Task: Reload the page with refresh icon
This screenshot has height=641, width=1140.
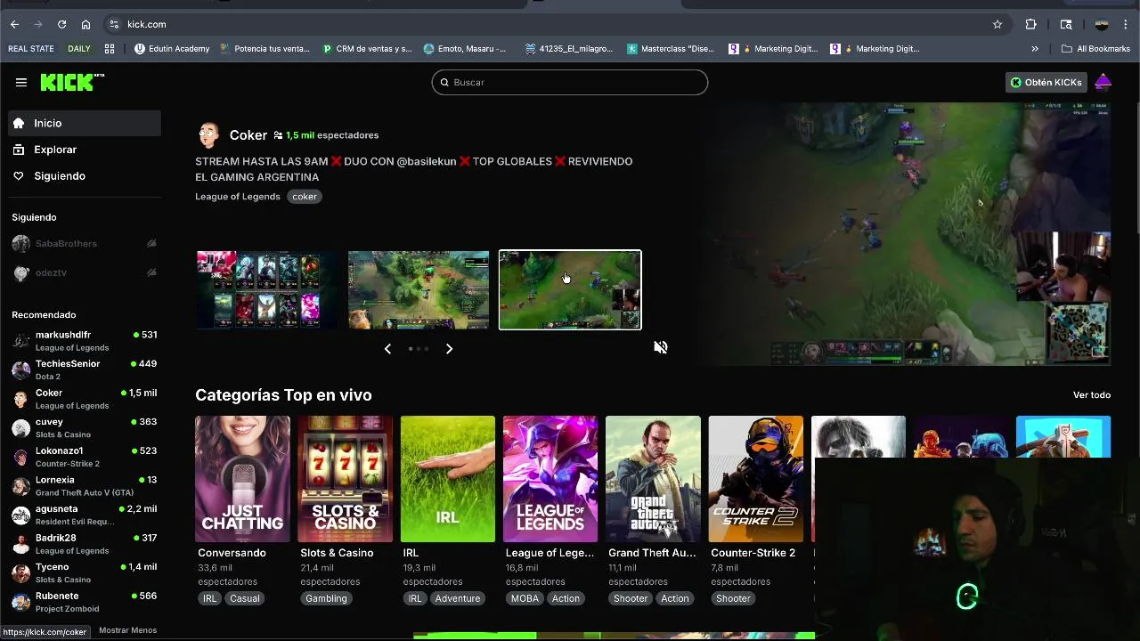Action: point(61,24)
